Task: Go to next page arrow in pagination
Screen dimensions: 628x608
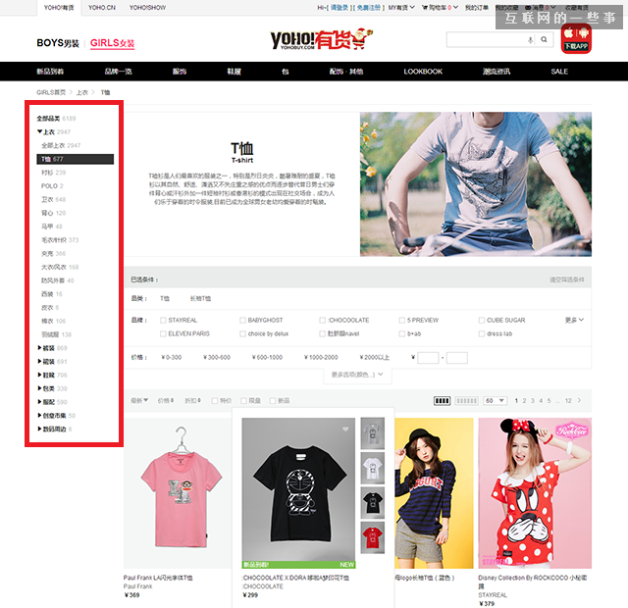Action: (x=581, y=400)
